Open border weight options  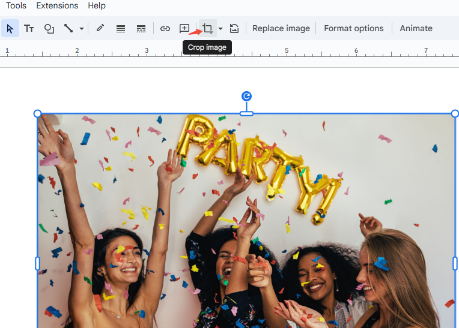coord(121,28)
